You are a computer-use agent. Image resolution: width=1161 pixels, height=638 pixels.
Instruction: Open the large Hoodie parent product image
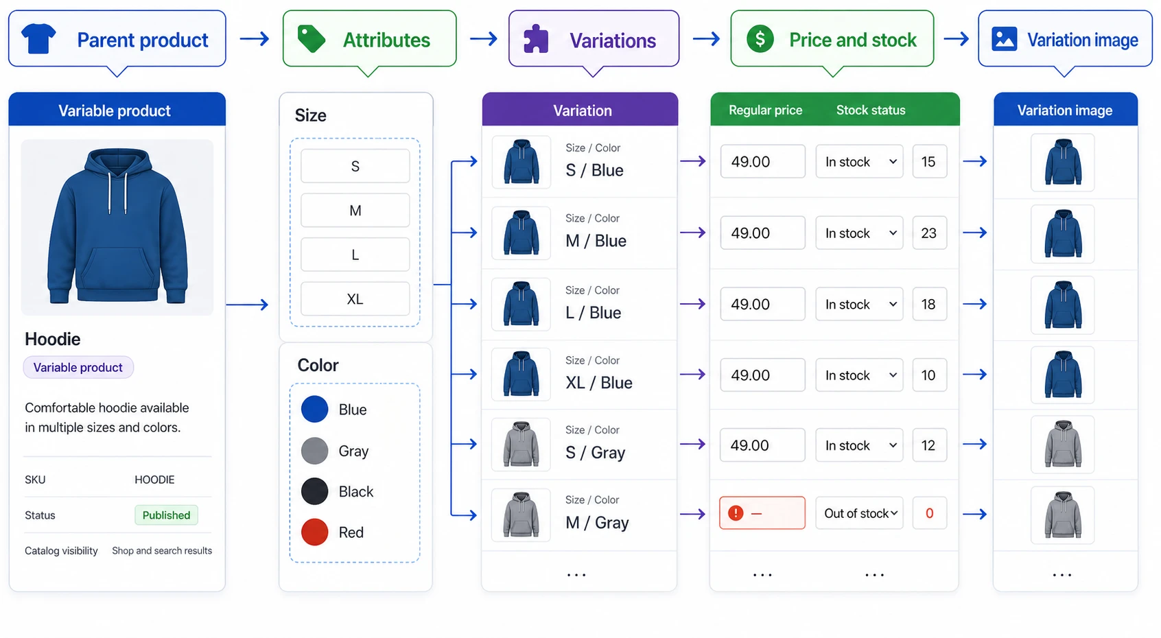point(117,227)
